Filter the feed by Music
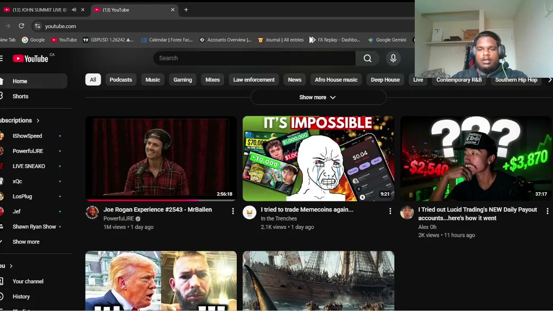 pos(153,80)
